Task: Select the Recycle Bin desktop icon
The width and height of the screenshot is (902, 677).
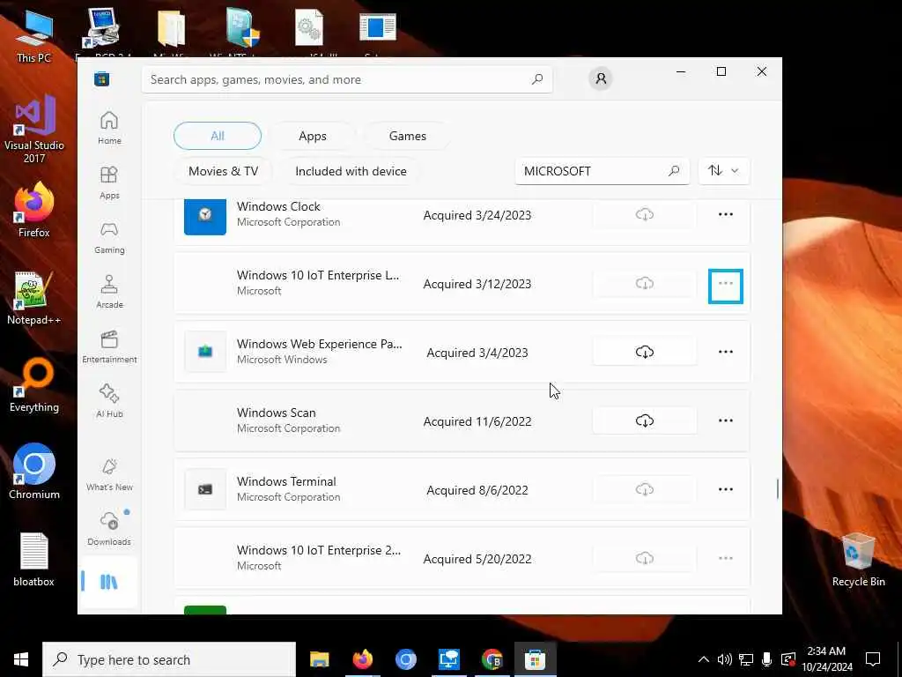Action: (x=858, y=560)
